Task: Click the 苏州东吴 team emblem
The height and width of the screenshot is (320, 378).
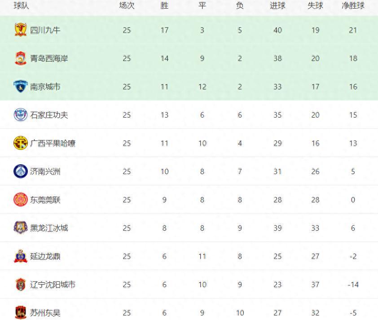Action: tap(21, 312)
